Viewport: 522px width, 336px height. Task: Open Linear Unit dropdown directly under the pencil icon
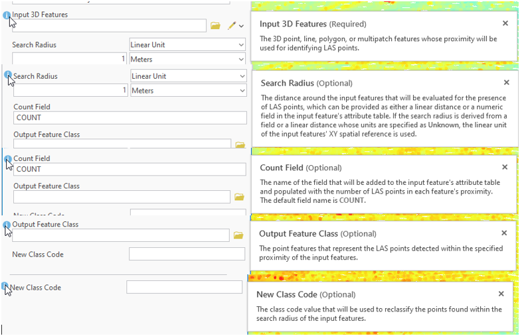tap(187, 44)
